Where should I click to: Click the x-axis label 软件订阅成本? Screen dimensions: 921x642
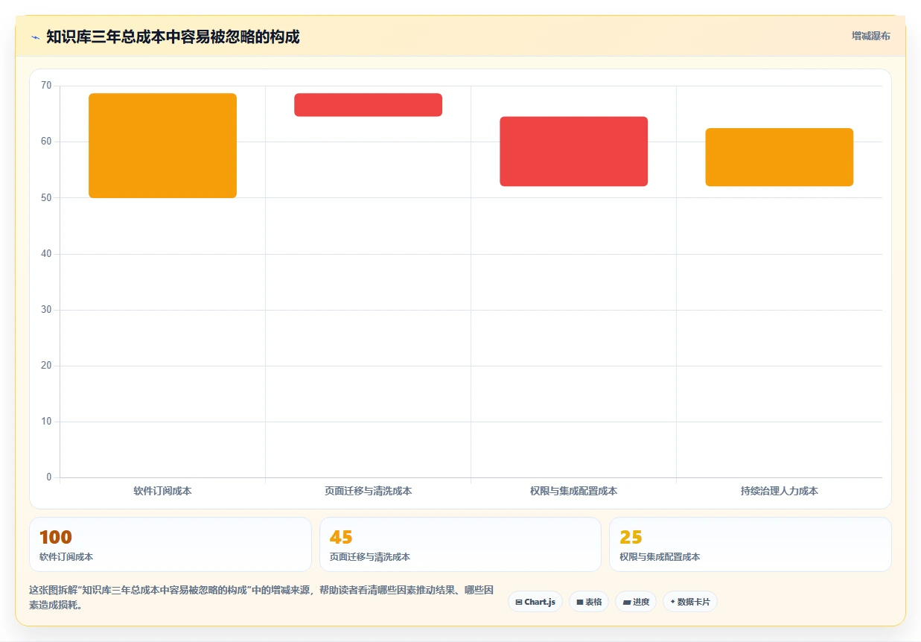tap(162, 492)
